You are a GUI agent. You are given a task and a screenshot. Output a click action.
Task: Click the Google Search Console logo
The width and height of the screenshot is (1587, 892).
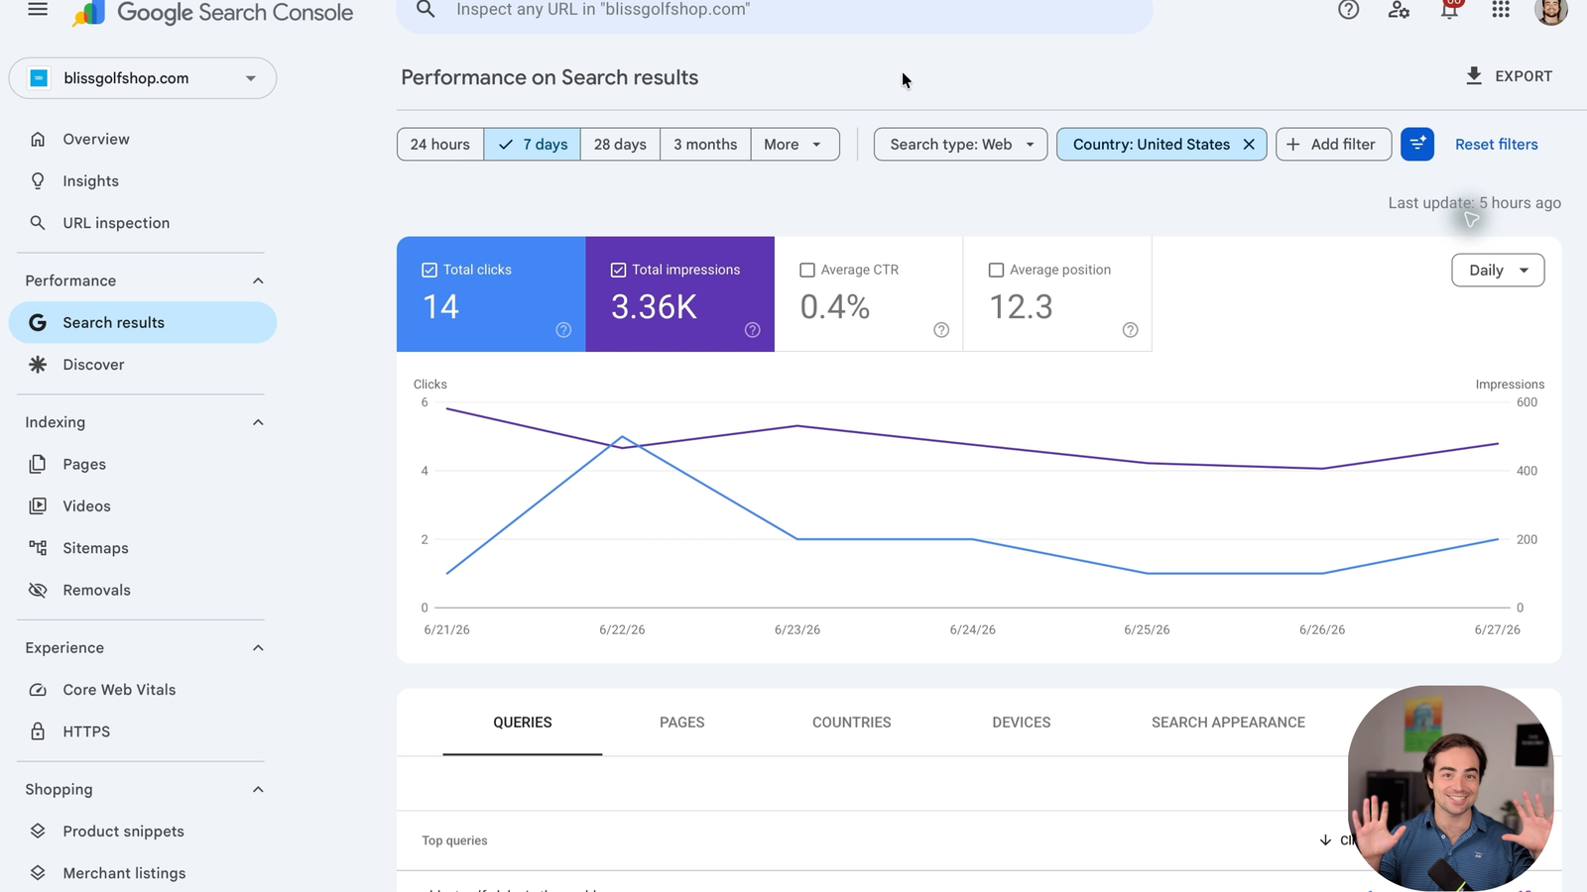tap(212, 12)
